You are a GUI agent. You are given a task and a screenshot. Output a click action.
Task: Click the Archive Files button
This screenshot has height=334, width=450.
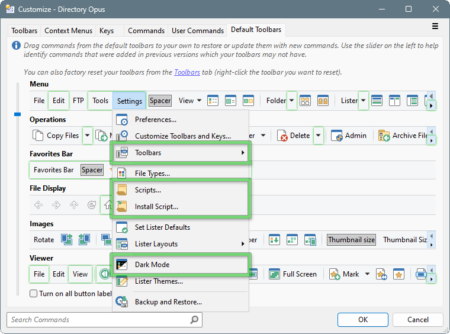point(402,136)
